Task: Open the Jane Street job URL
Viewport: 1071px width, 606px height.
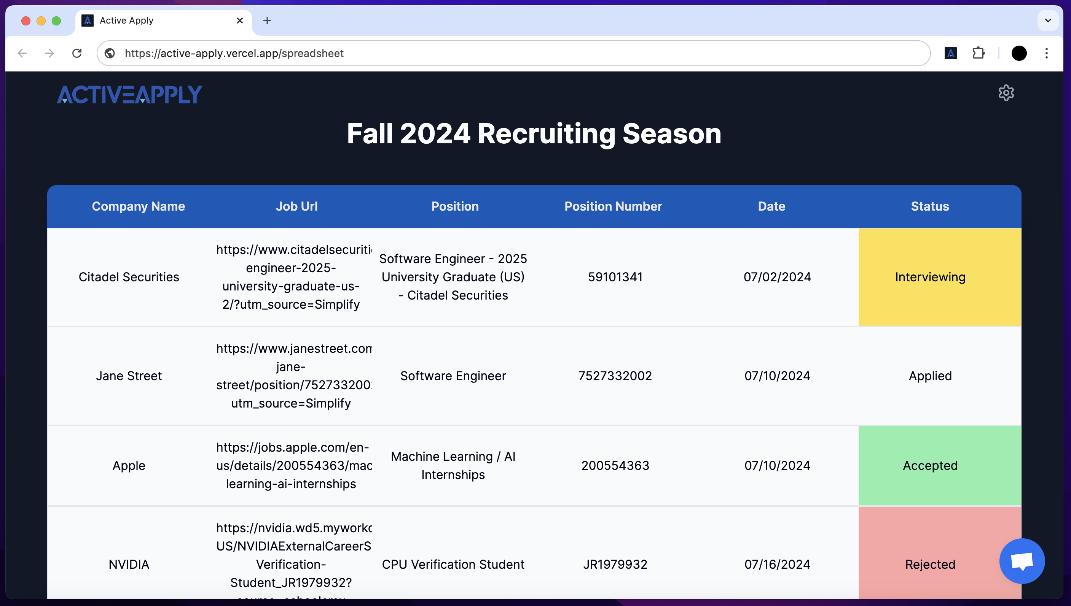Action: 294,376
